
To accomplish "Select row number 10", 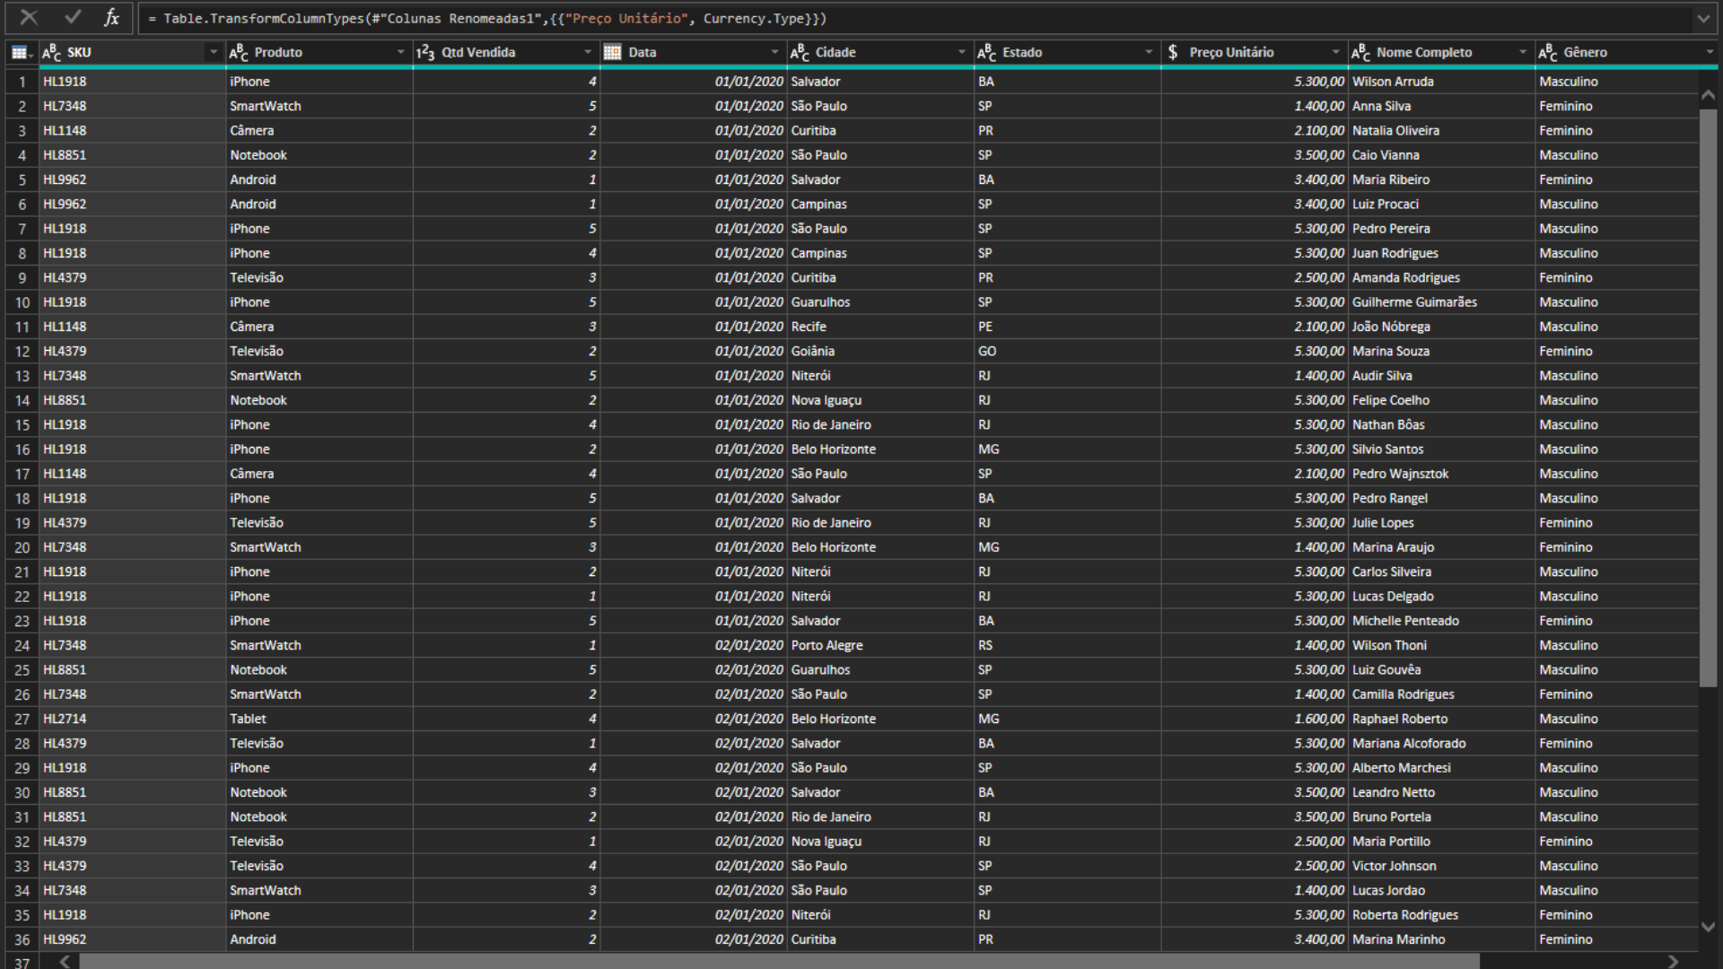I will (x=22, y=302).
